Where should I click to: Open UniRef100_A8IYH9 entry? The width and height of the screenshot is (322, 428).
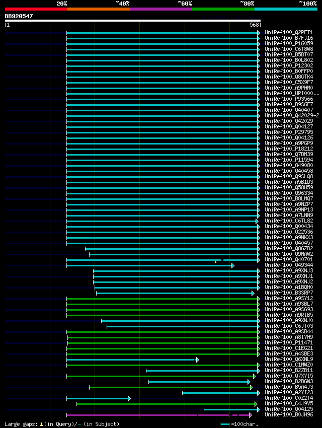pos(289,337)
